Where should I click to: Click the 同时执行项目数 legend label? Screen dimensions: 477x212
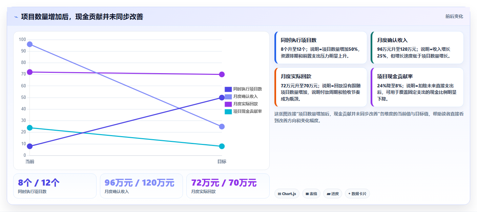(x=248, y=89)
